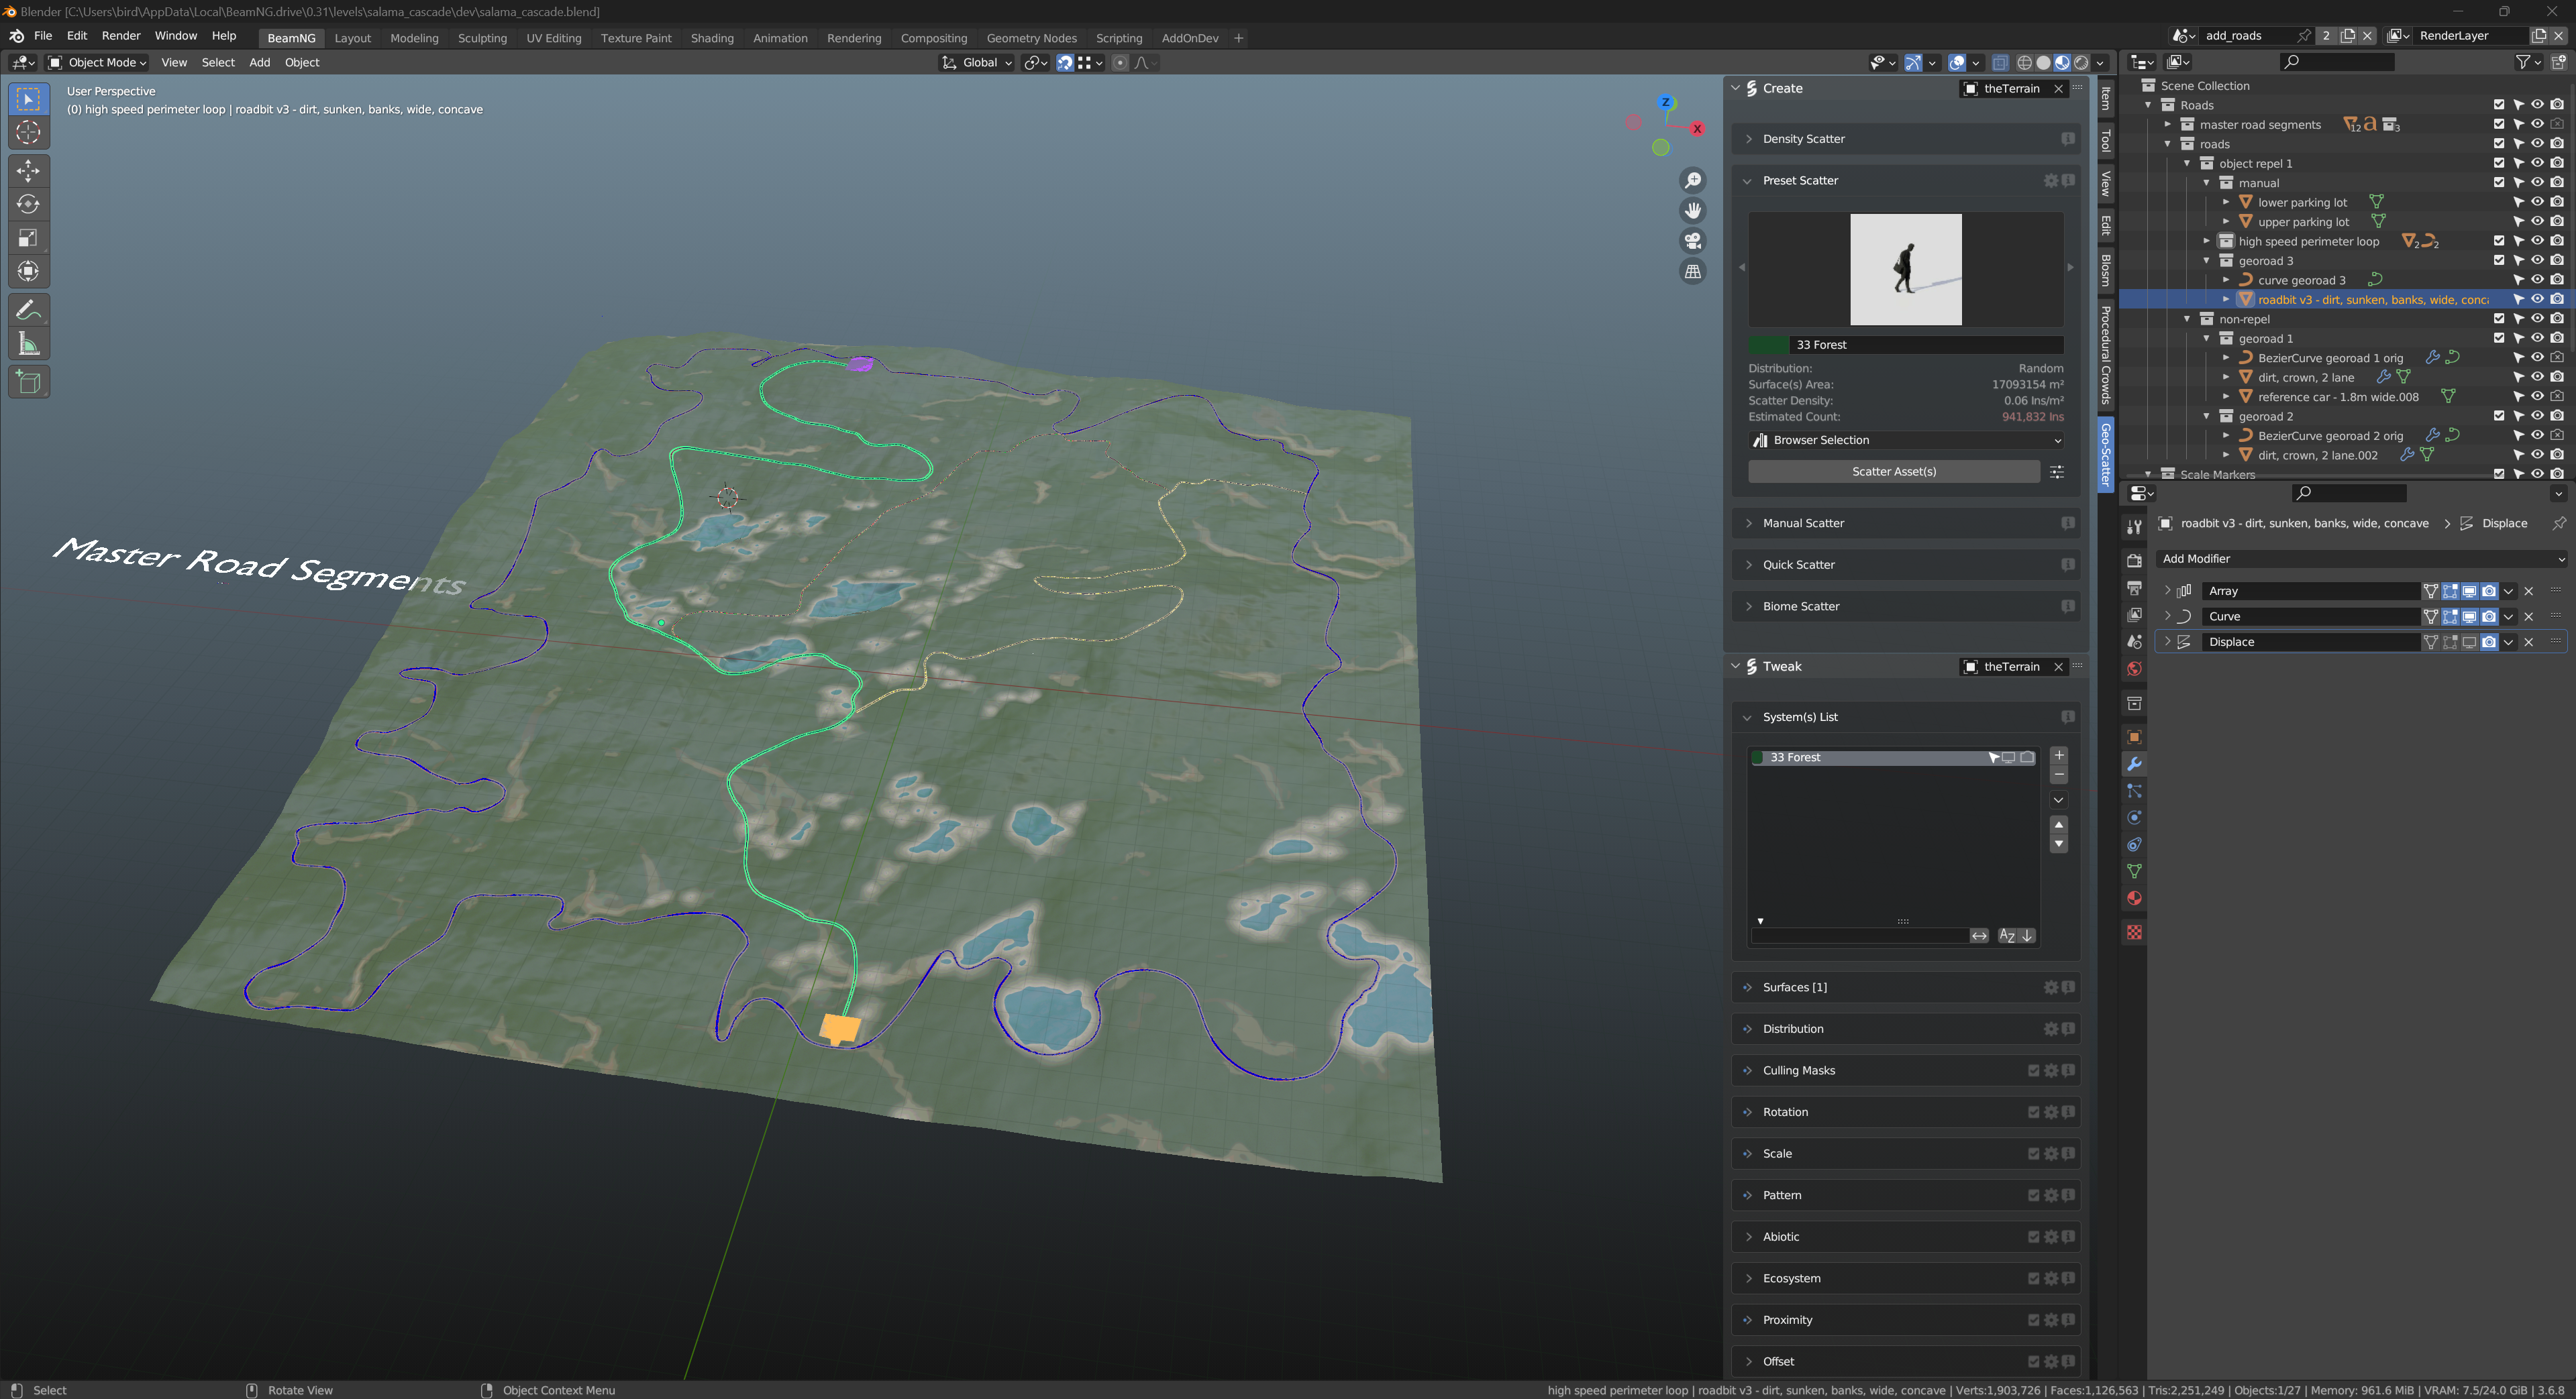Open the Browser Selection dropdown
This screenshot has width=2576, height=1399.
(1906, 440)
